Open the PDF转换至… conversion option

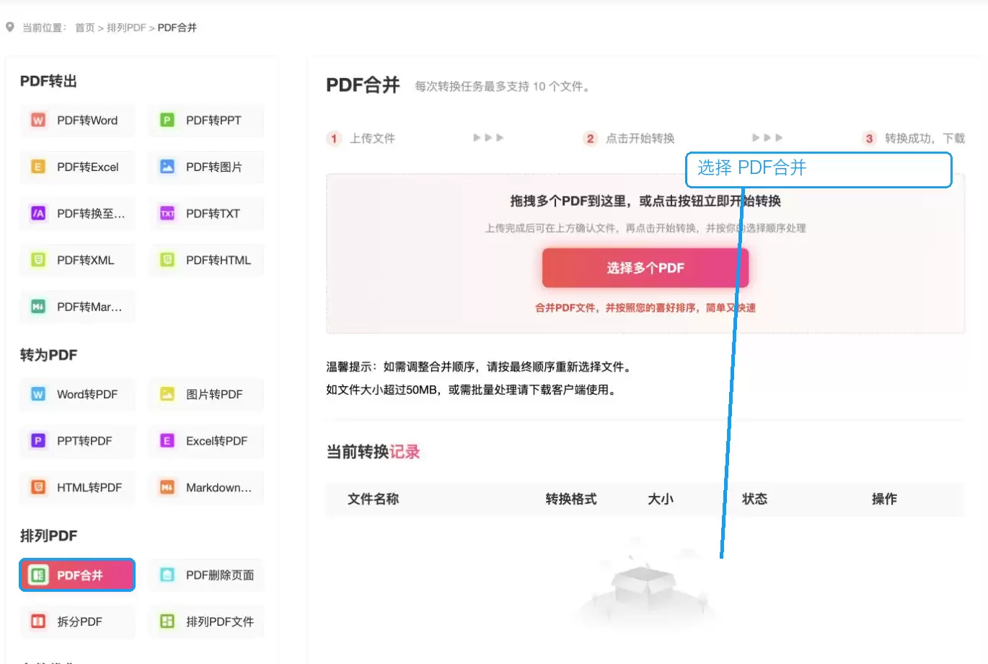[x=77, y=214]
